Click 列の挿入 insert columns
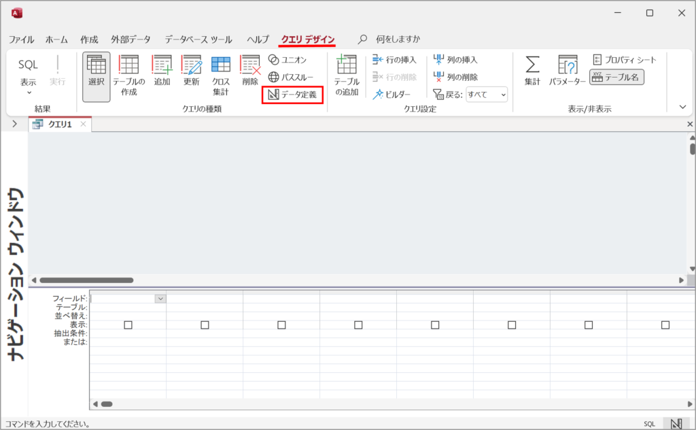Image resolution: width=696 pixels, height=430 pixels. click(x=455, y=59)
